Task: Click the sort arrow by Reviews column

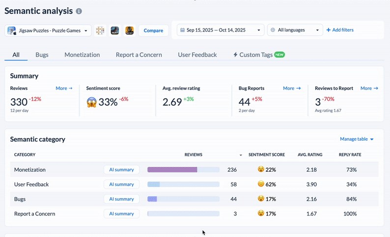Action: tap(241, 155)
